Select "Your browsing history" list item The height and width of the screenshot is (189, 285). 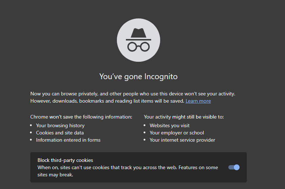(60, 125)
